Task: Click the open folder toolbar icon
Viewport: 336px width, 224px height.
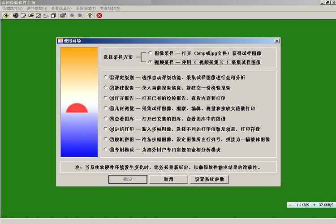Action: pos(31,15)
